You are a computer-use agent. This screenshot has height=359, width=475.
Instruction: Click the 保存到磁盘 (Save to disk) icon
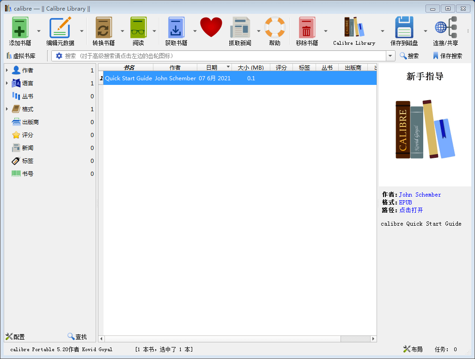point(404,28)
